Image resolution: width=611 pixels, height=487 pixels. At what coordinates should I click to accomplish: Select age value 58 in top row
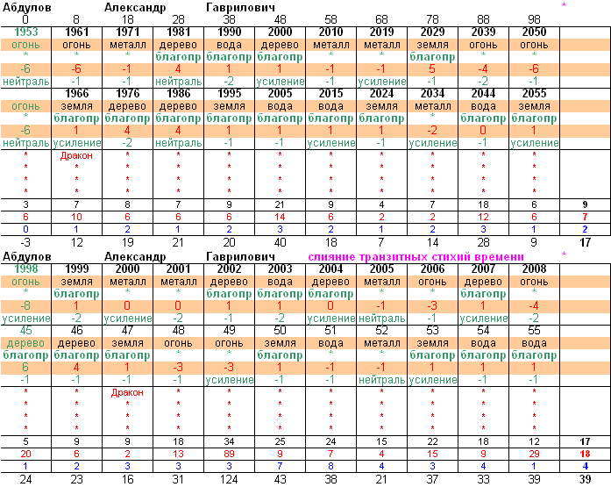click(330, 19)
